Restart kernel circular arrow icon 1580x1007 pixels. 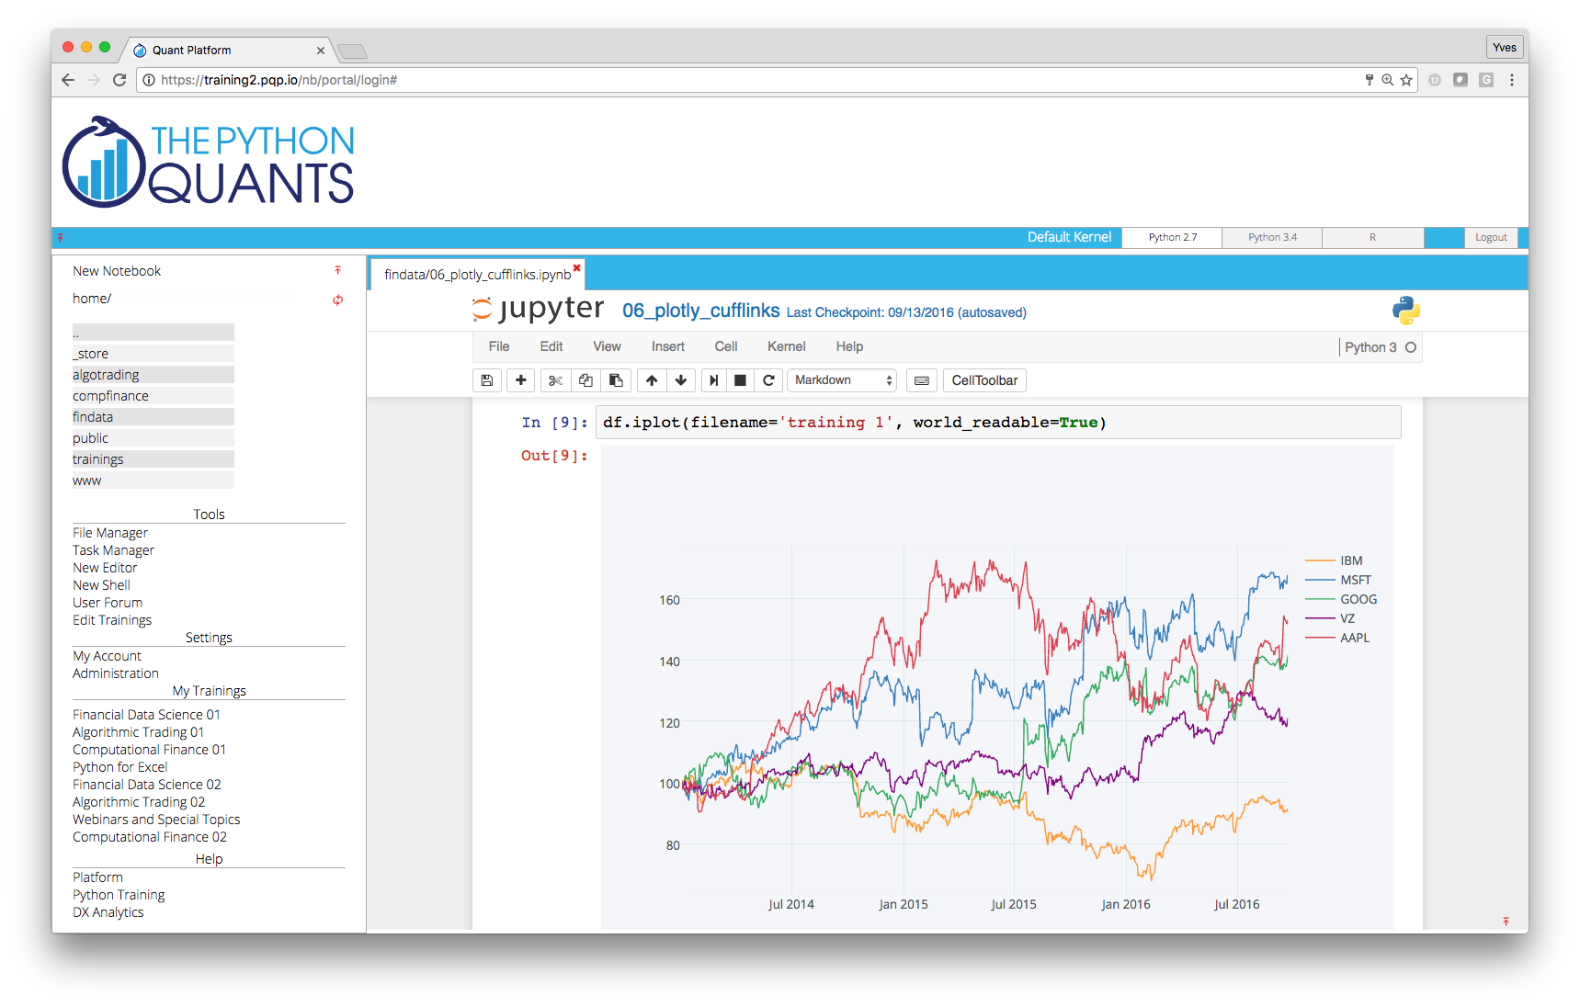(x=768, y=380)
